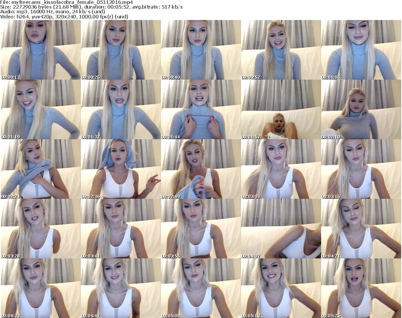View the 00:05:00 thumbnail
Viewport: 402px width, 318px height.
click(x=201, y=288)
